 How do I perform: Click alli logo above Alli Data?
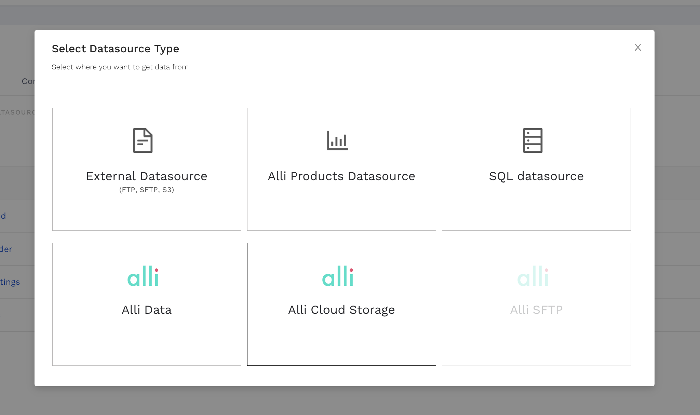143,276
